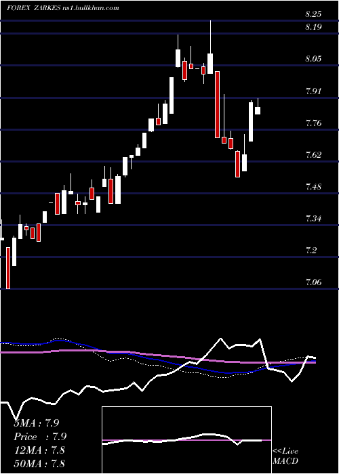This screenshot has height=474, width=339.
Task: Click the '5MA : 7.9' reading
Action: tap(37, 423)
